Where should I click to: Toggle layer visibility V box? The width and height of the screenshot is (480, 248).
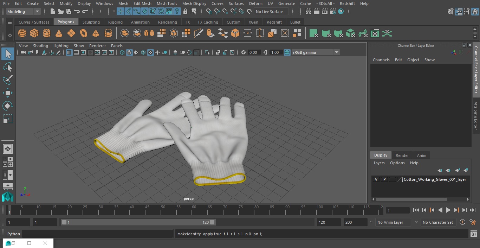pyautogui.click(x=376, y=179)
